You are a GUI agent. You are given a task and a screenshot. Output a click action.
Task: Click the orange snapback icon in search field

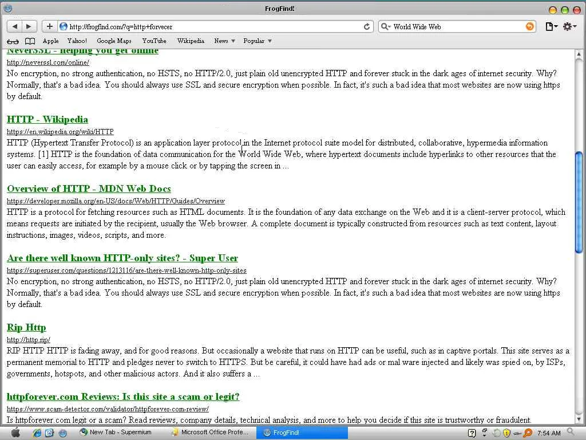529,26
